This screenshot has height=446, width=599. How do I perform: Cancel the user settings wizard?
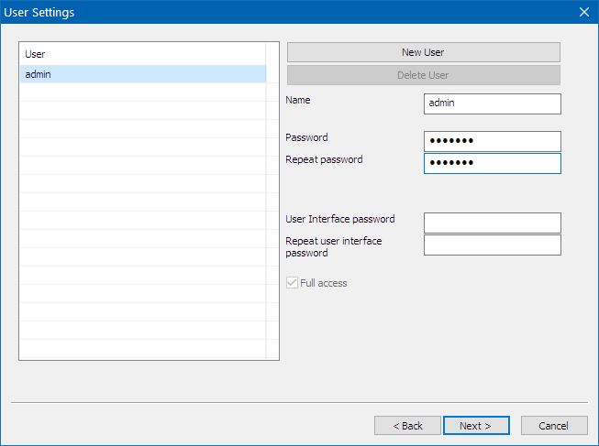pos(554,426)
